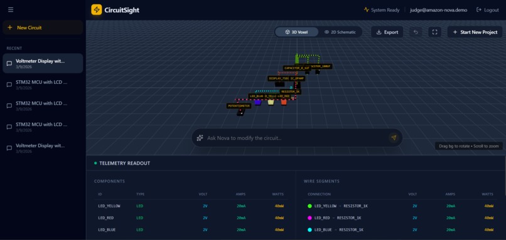Click the Components VOLT column header

point(203,194)
